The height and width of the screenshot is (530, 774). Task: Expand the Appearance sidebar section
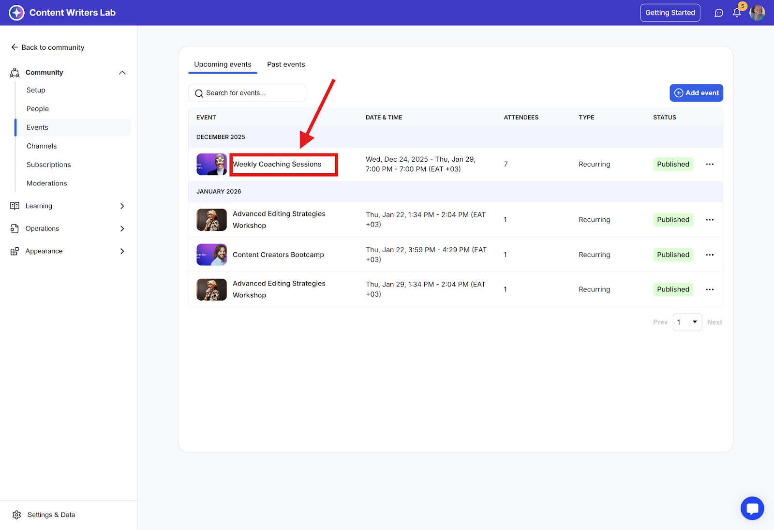point(122,251)
